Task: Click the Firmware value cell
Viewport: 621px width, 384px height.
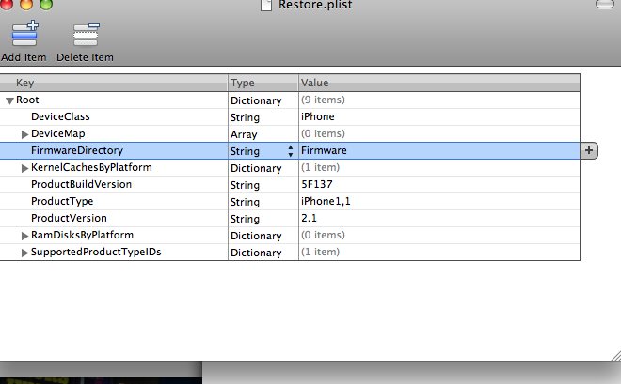Action: [x=439, y=150]
